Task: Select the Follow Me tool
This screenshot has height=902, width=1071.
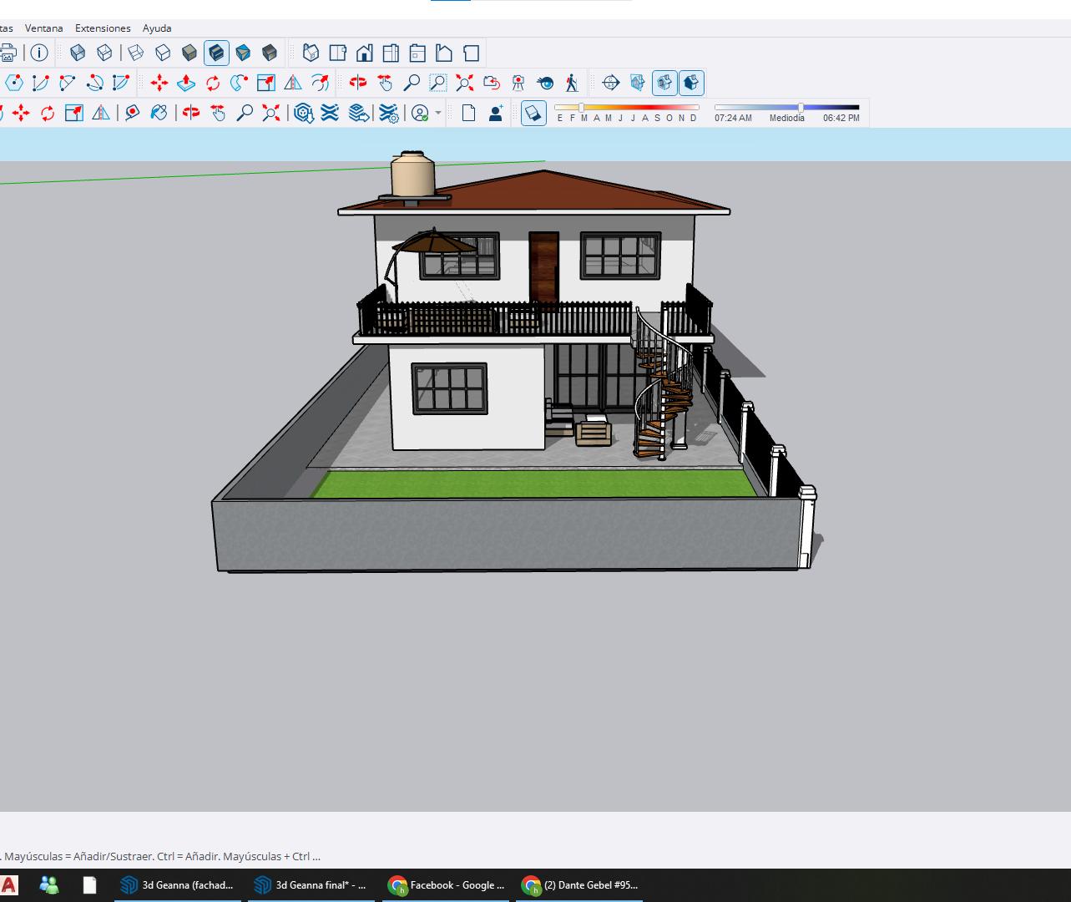Action: pyautogui.click(x=240, y=83)
